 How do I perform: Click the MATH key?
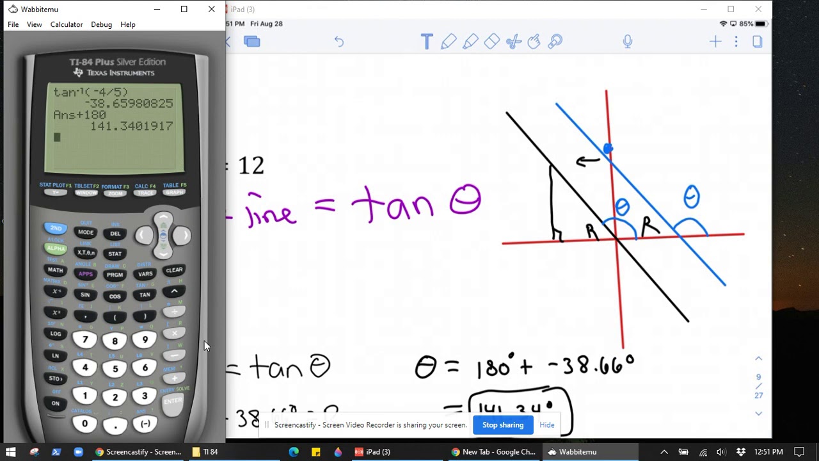pyautogui.click(x=56, y=270)
